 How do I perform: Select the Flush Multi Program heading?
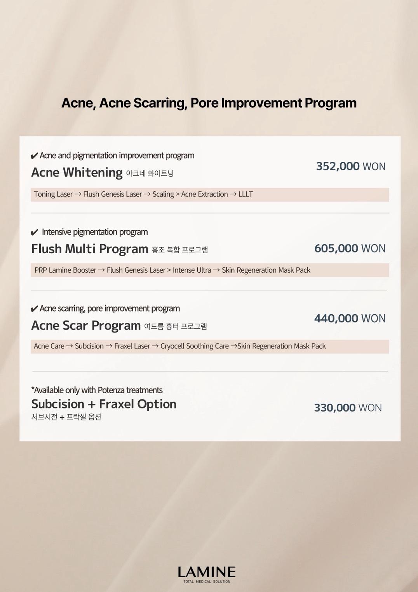click(x=90, y=249)
